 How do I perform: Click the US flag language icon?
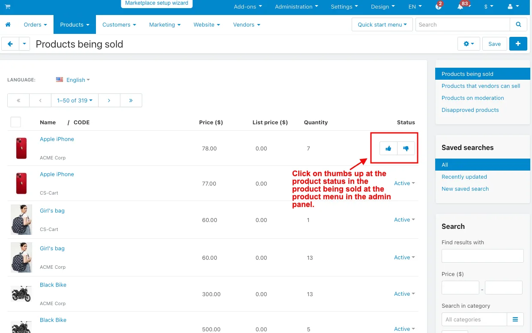(60, 80)
